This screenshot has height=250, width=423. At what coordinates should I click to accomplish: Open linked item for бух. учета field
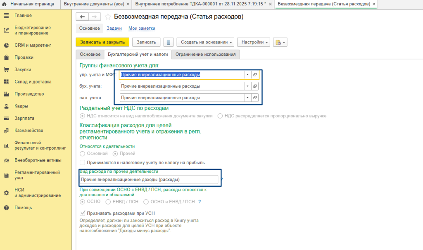tap(255, 86)
